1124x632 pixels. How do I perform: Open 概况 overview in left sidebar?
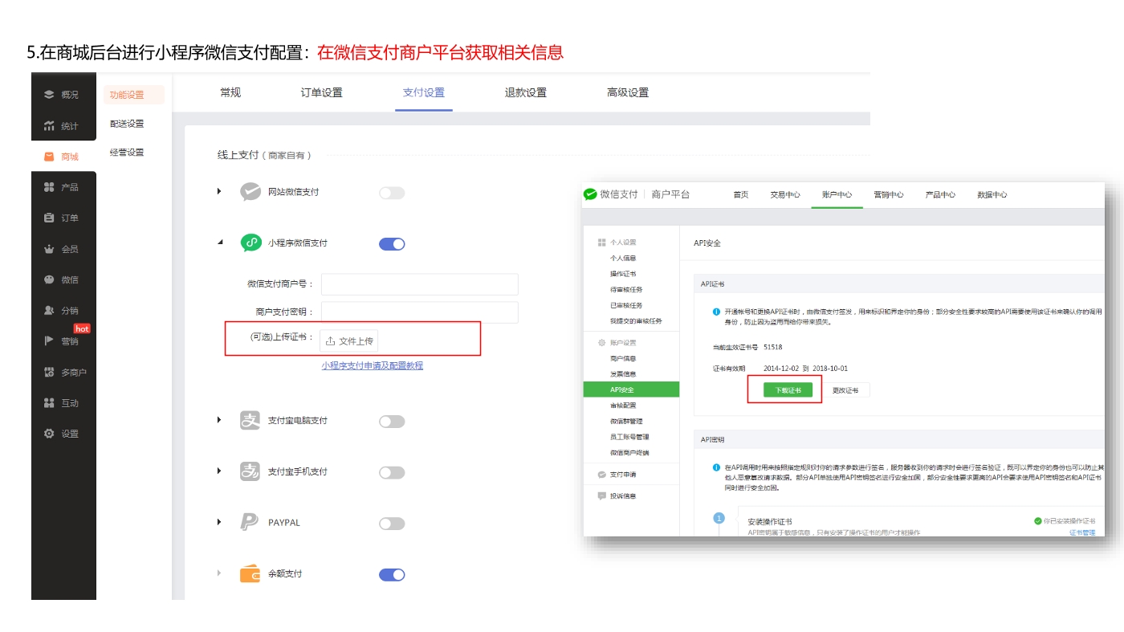point(63,95)
